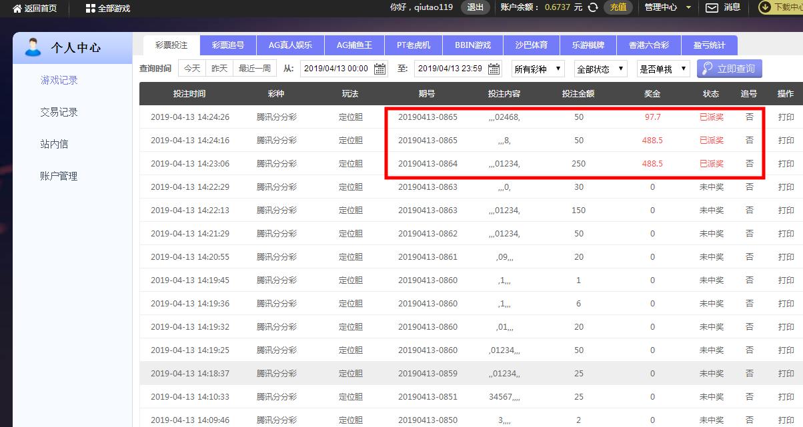The height and width of the screenshot is (427, 803).
Task: Click the 充值 recharge button
Action: (618, 7)
